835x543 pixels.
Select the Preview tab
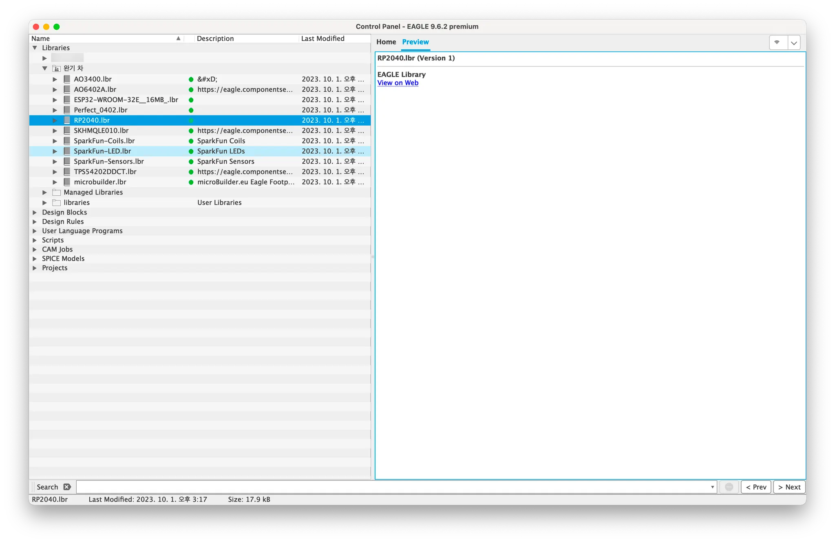click(415, 42)
